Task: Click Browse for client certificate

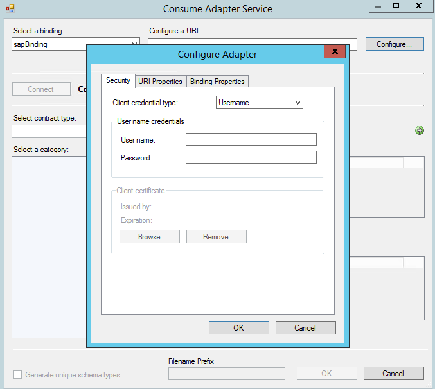Action: (x=150, y=237)
